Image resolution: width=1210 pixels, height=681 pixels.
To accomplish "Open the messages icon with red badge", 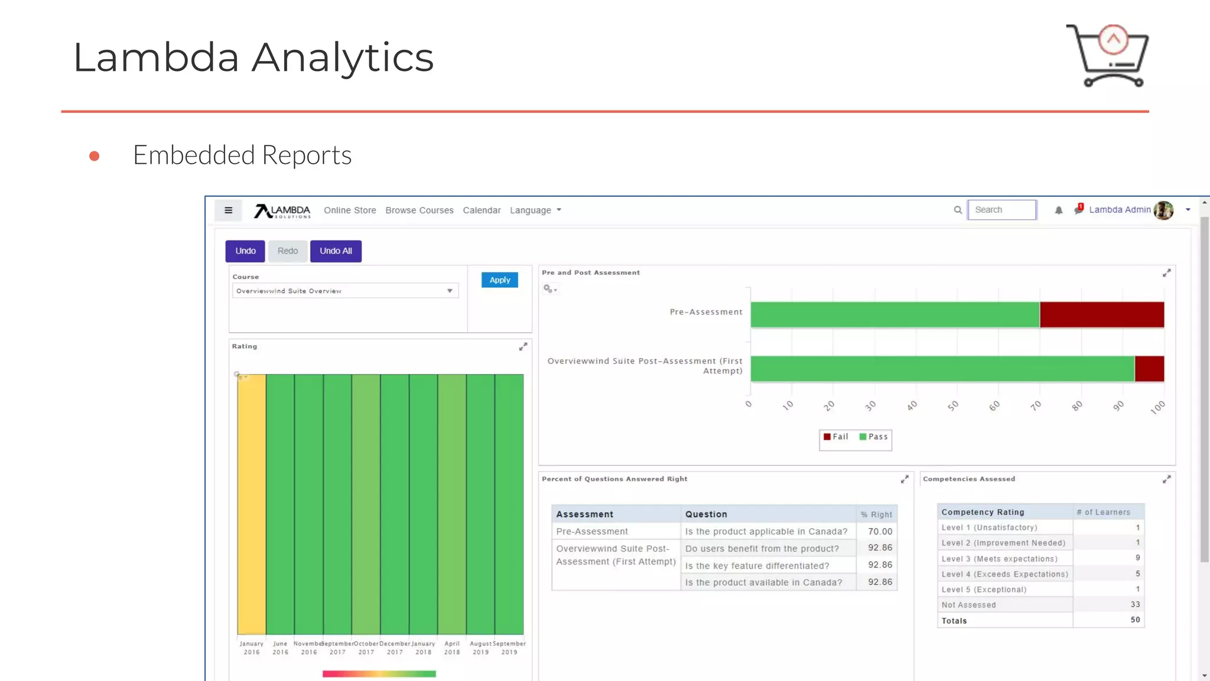I will (1079, 209).
